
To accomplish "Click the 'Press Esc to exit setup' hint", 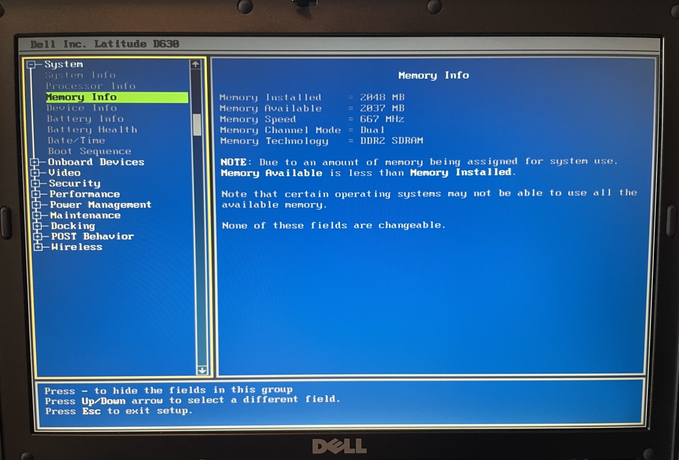I will click(x=119, y=411).
